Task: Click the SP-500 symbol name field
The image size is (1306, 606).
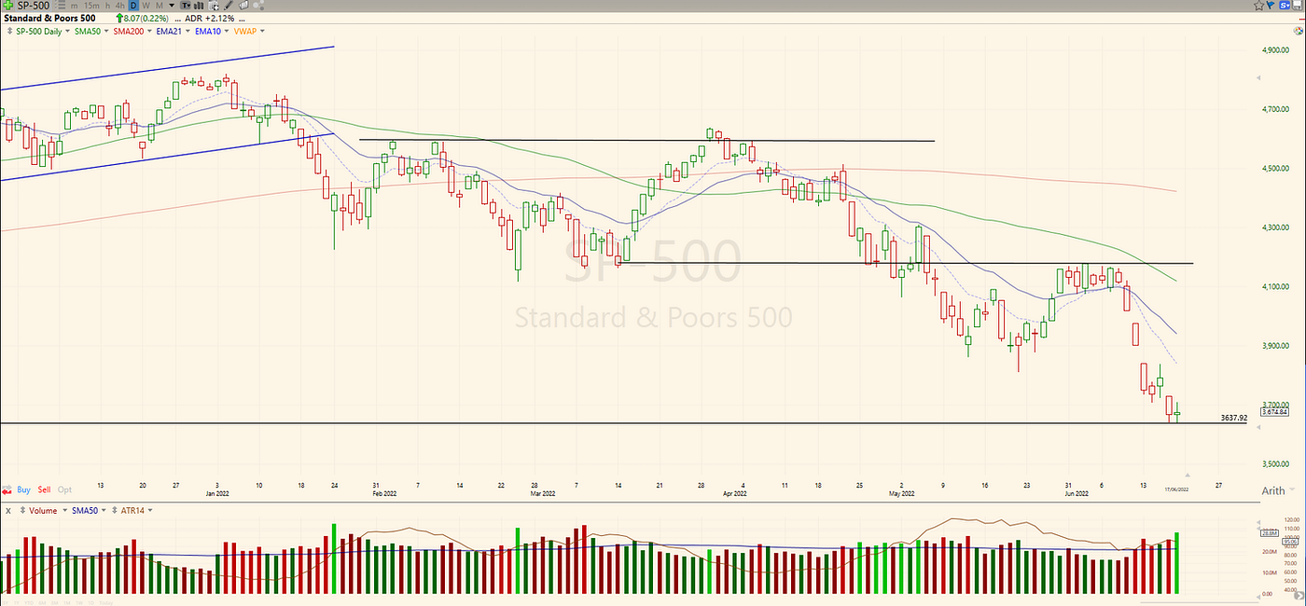Action: coord(34,6)
